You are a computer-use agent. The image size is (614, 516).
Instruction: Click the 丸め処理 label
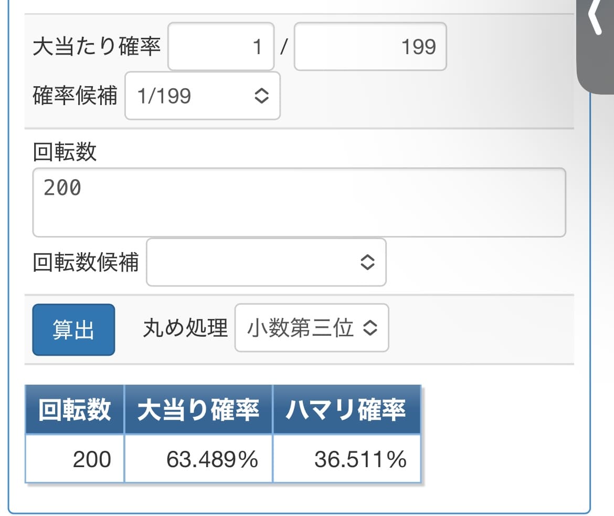pyautogui.click(x=185, y=328)
